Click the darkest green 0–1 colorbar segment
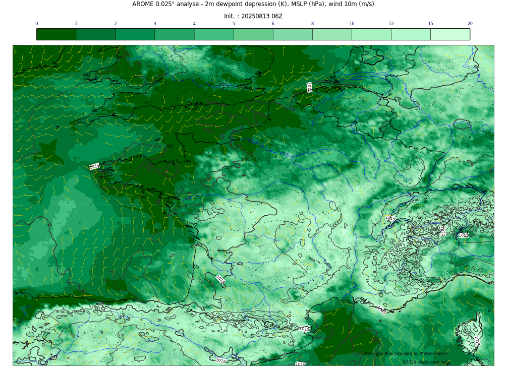 coord(56,34)
